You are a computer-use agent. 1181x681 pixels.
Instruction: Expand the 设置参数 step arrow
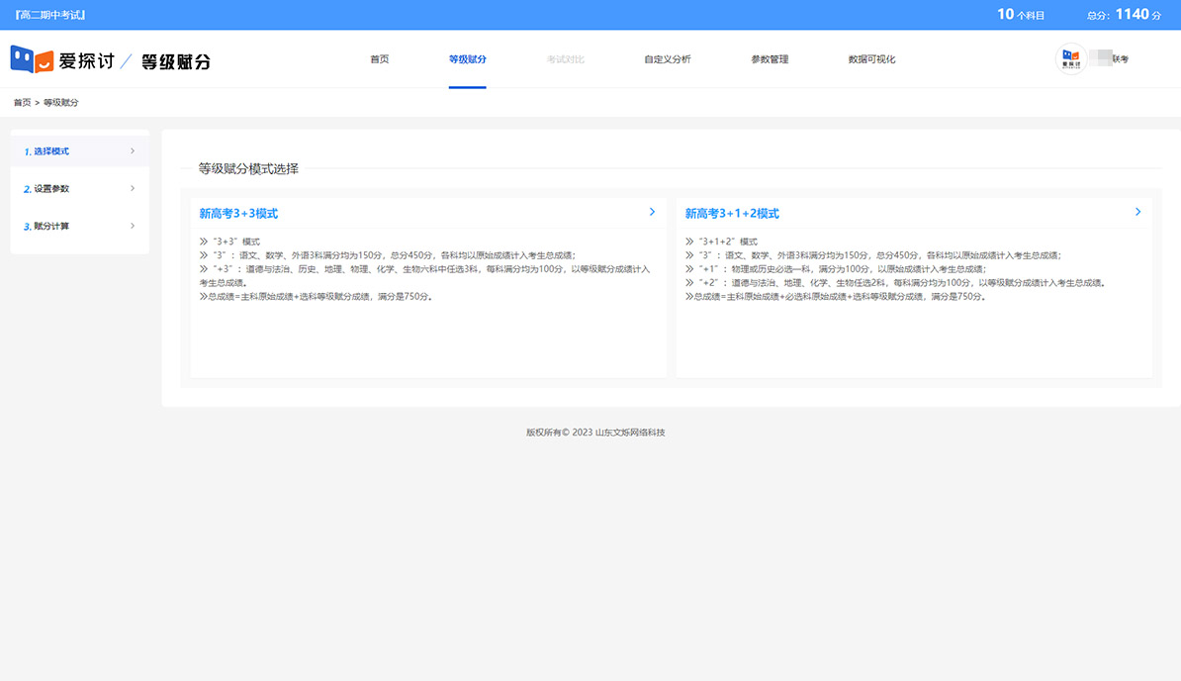133,189
